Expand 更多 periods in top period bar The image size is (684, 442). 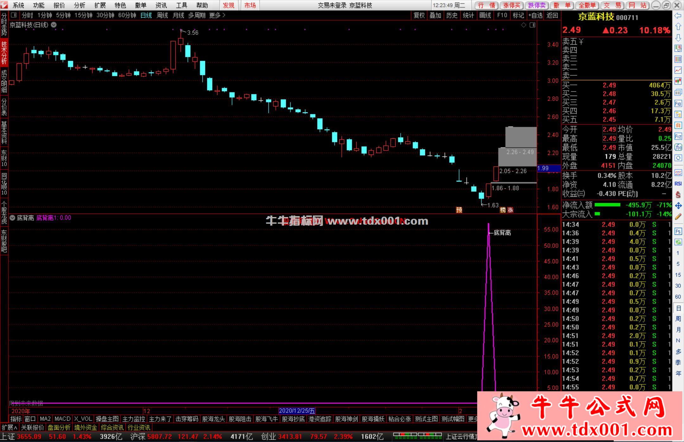point(217,15)
